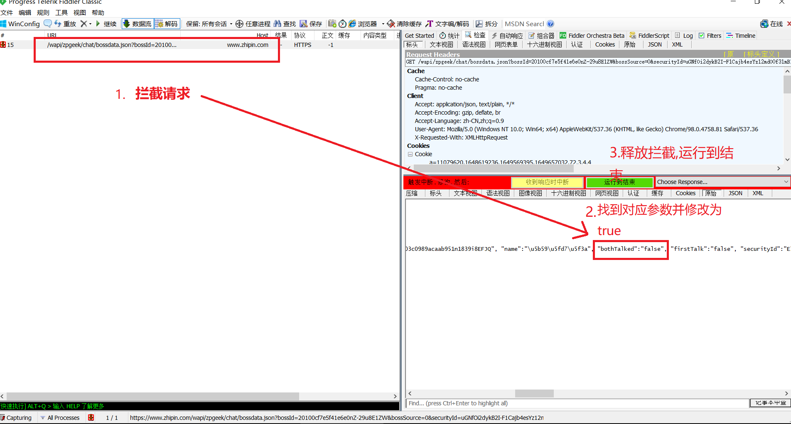Viewport: 791px width, 424px height.
Task: Open the 帮助 (Help) menu
Action: tap(98, 12)
